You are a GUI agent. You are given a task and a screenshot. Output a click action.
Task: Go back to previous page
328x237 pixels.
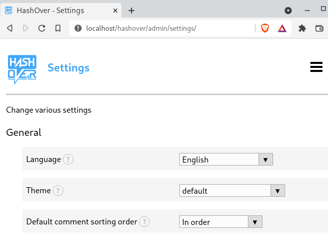point(10,28)
